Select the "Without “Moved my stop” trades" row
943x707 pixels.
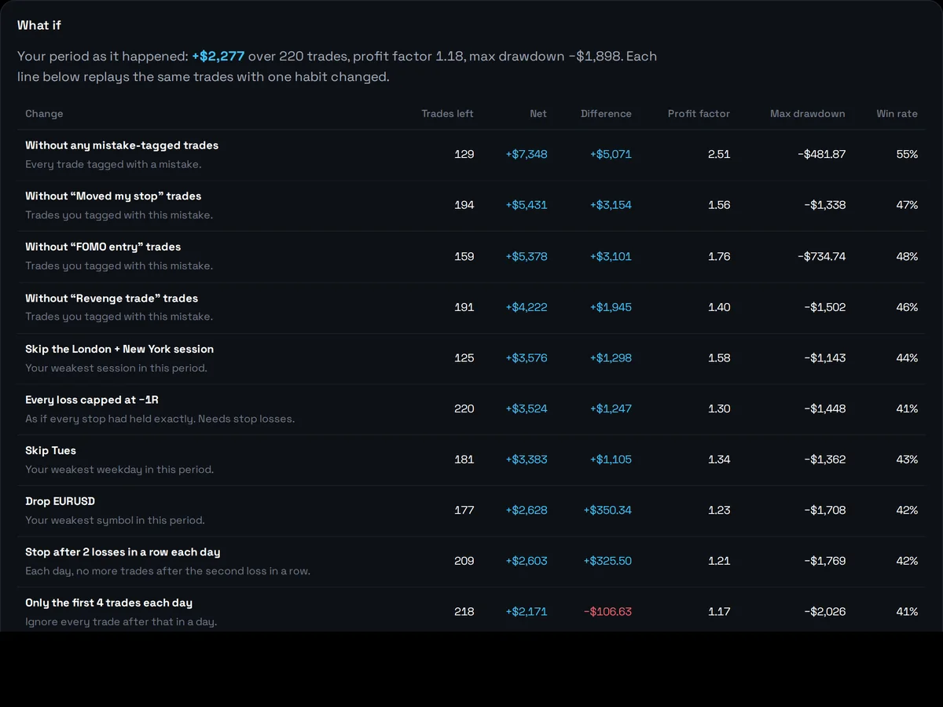pyautogui.click(x=472, y=206)
